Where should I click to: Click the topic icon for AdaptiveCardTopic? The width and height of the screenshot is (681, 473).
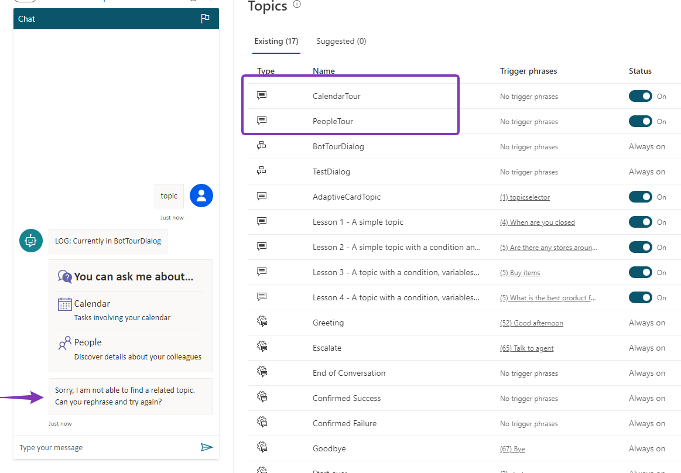click(262, 196)
